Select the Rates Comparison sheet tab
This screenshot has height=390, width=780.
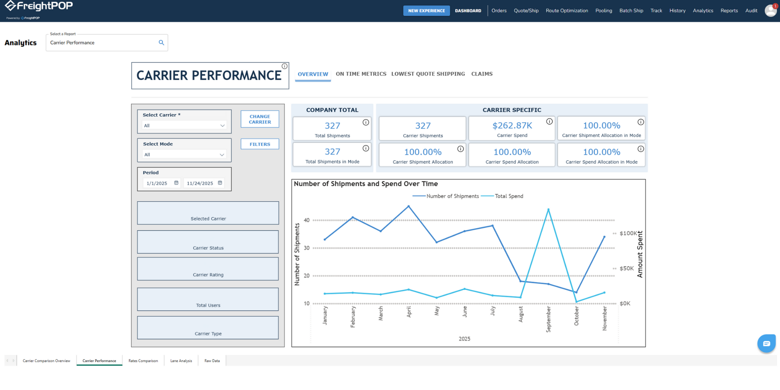[143, 361]
